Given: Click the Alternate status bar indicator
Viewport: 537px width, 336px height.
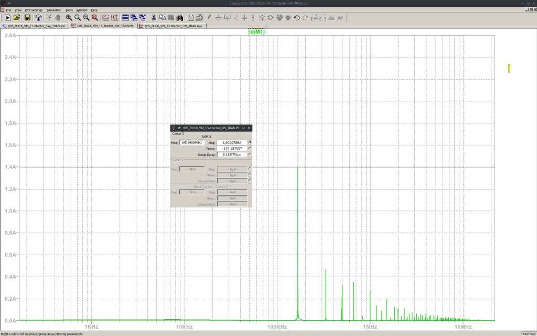Looking at the screenshot, I should 529,333.
